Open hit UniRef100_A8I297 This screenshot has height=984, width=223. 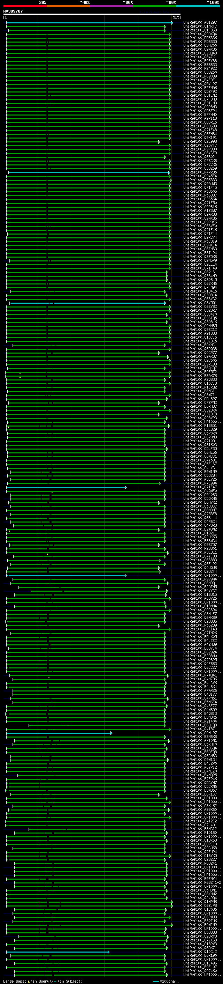pos(200,23)
